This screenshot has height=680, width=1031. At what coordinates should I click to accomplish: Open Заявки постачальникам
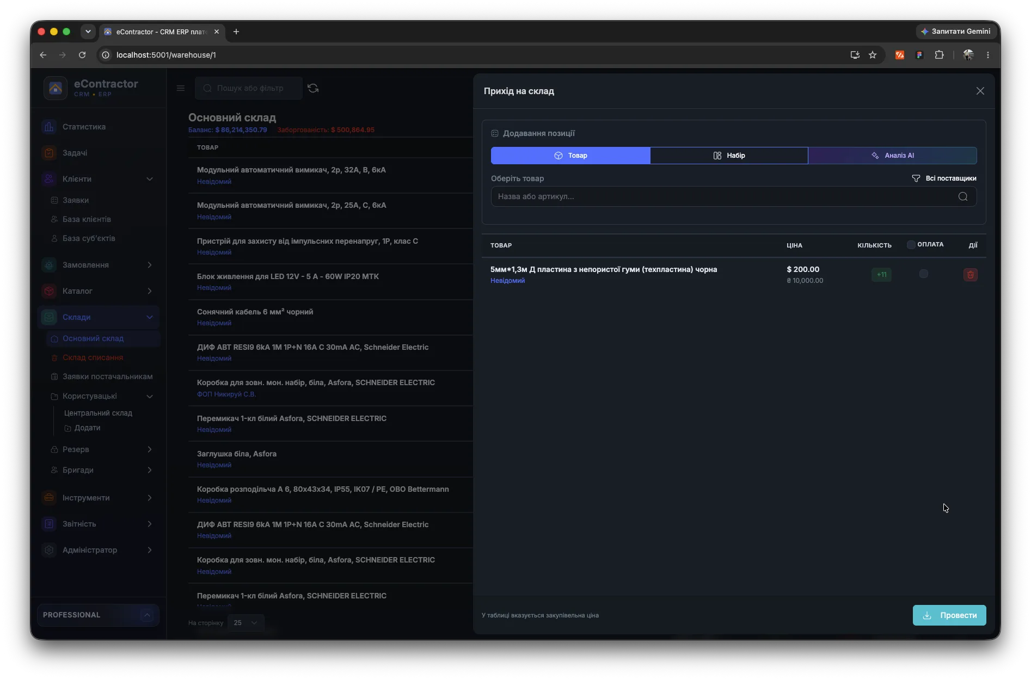pyautogui.click(x=107, y=376)
